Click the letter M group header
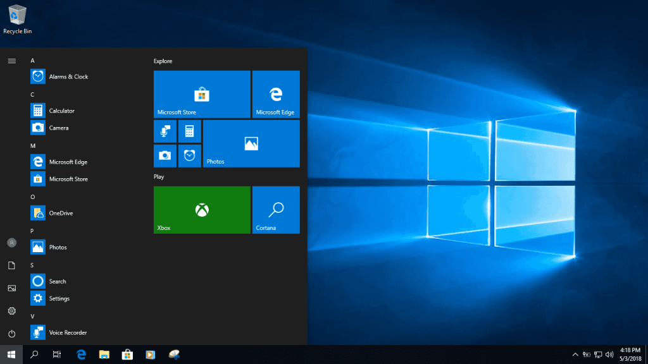648x364 pixels. click(x=33, y=146)
